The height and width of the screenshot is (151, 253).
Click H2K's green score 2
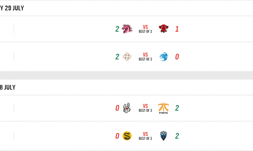coord(177,136)
